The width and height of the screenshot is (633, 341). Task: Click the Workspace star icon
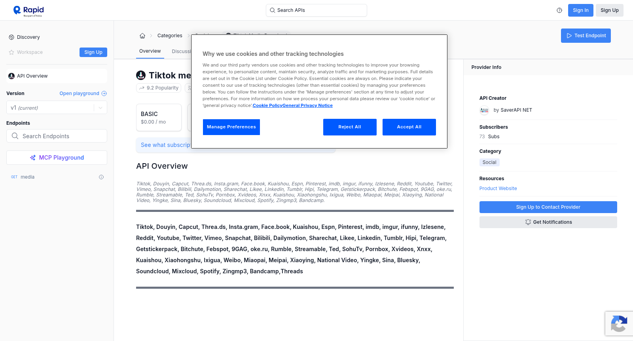click(x=11, y=52)
